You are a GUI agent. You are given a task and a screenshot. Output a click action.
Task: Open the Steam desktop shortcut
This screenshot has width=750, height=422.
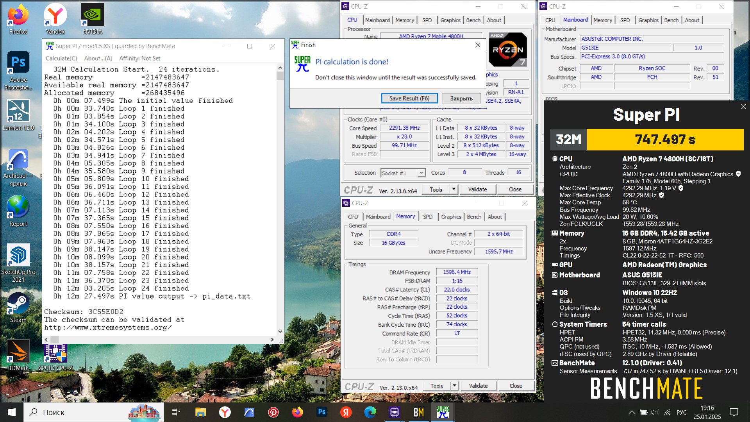[x=18, y=308]
